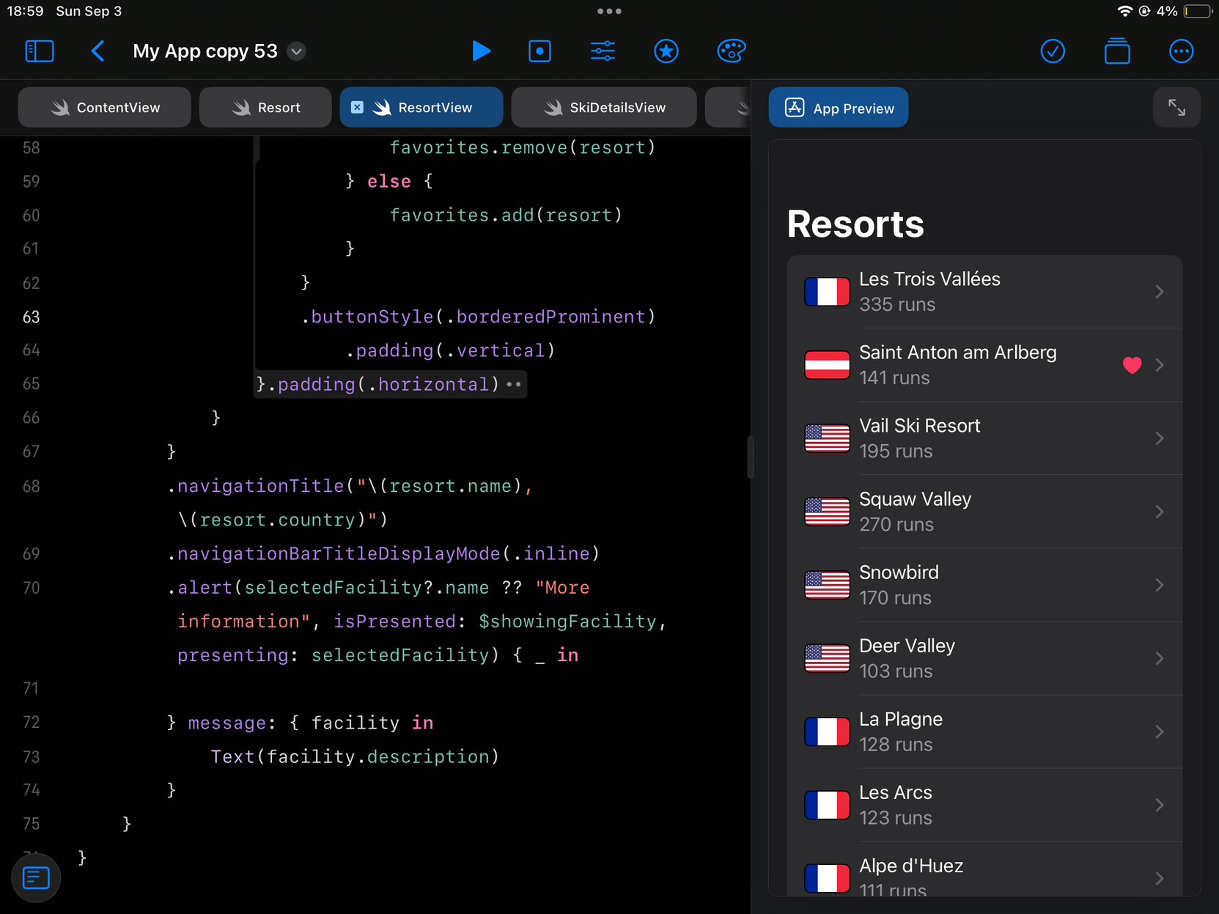Place cursor on .buttonStyle(.borderedProminent) line
Viewport: 1219px width, 914px height.
pyautogui.click(x=478, y=317)
